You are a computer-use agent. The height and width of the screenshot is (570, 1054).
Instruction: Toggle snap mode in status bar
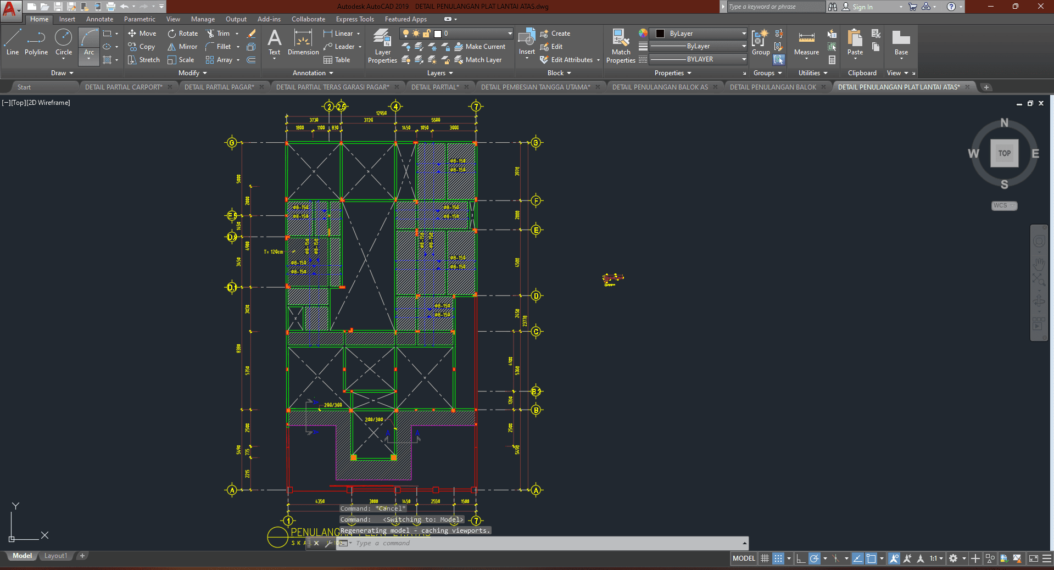(778, 558)
